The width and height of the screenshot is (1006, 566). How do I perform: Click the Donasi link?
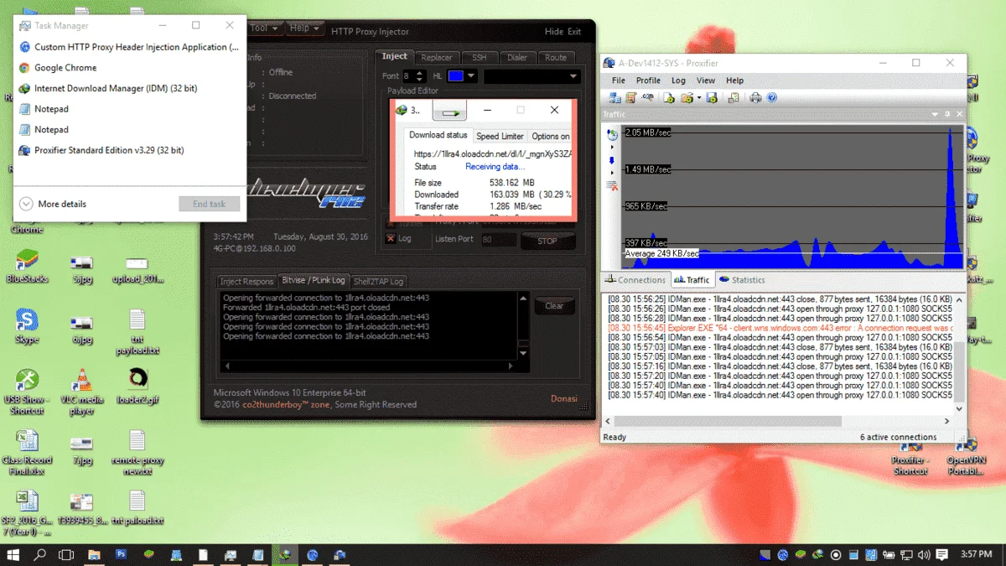[564, 398]
